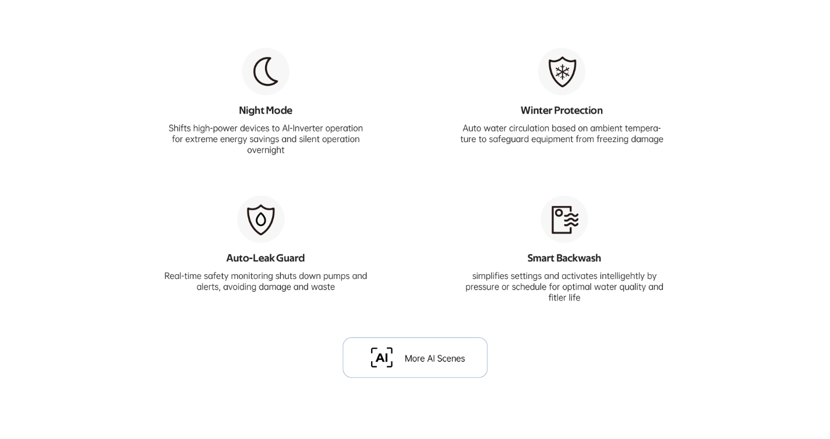
Task: Click the line starting "simplifies settings and activates"
Action: pos(564,276)
